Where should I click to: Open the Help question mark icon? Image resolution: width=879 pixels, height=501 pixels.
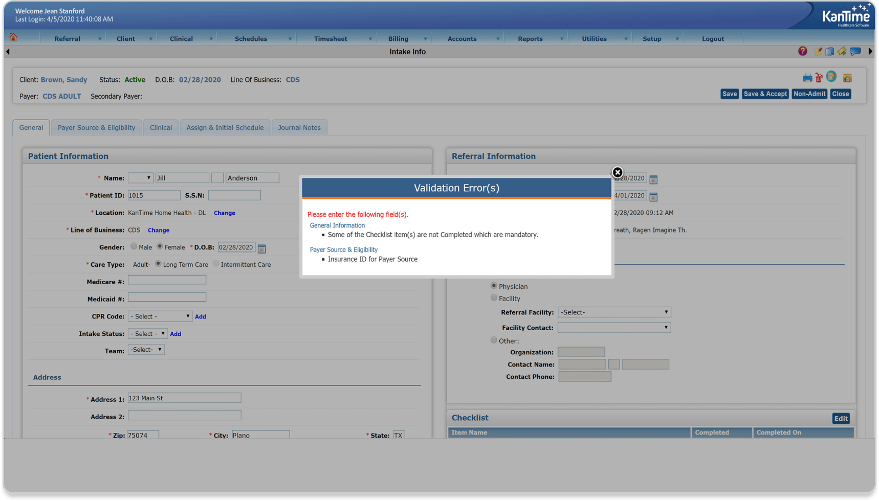pyautogui.click(x=803, y=51)
